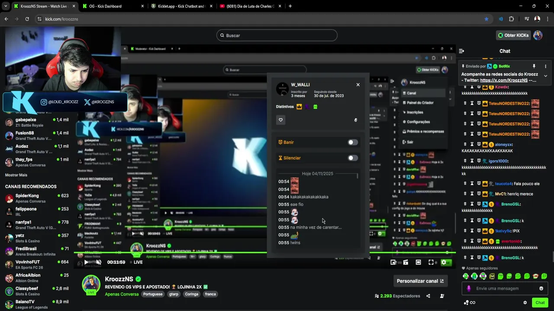Click Mostrar Mais in sidebar
This screenshot has width=554, height=311.
(x=16, y=175)
